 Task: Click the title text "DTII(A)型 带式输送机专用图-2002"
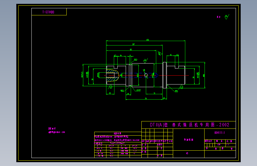[189, 125]
